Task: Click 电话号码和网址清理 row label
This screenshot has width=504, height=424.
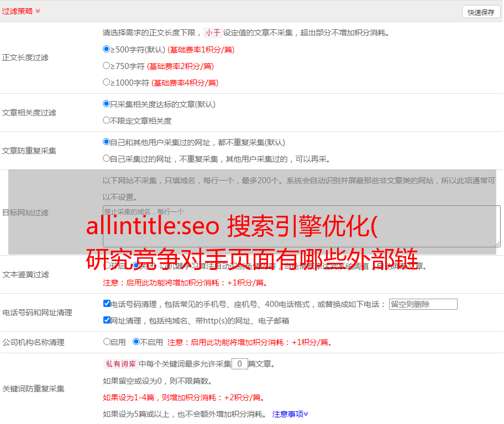Action: [x=37, y=312]
